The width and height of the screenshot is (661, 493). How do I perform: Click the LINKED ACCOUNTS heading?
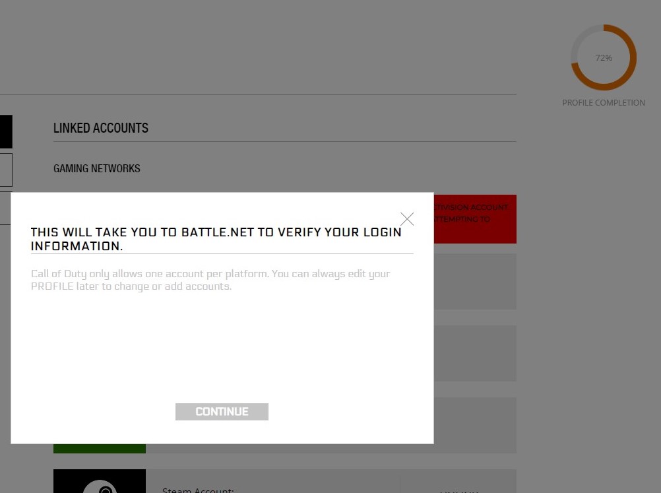[x=101, y=128]
